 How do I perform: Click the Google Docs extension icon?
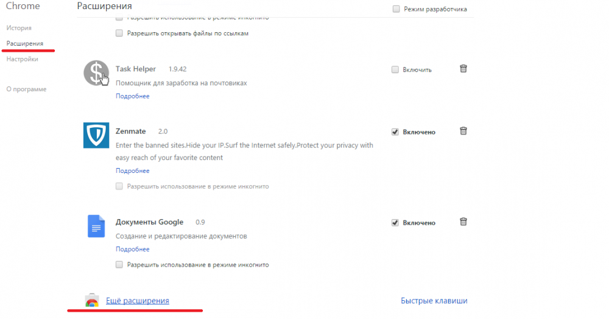click(x=96, y=226)
